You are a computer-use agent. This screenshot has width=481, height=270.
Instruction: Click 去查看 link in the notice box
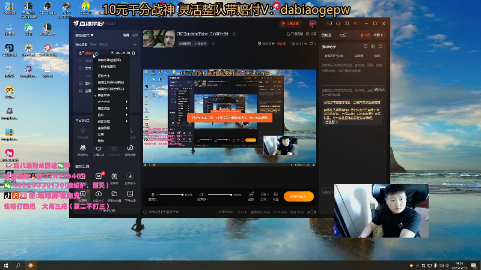coord(331,122)
